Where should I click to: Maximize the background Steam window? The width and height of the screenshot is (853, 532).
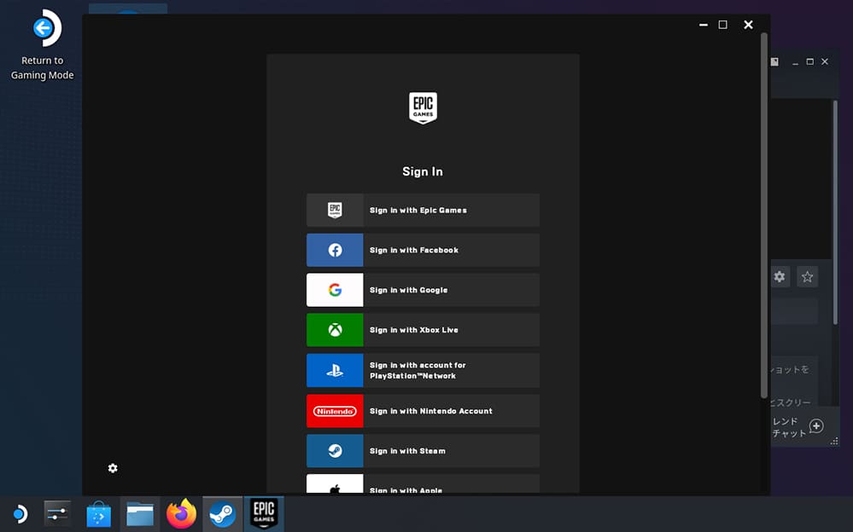810,62
